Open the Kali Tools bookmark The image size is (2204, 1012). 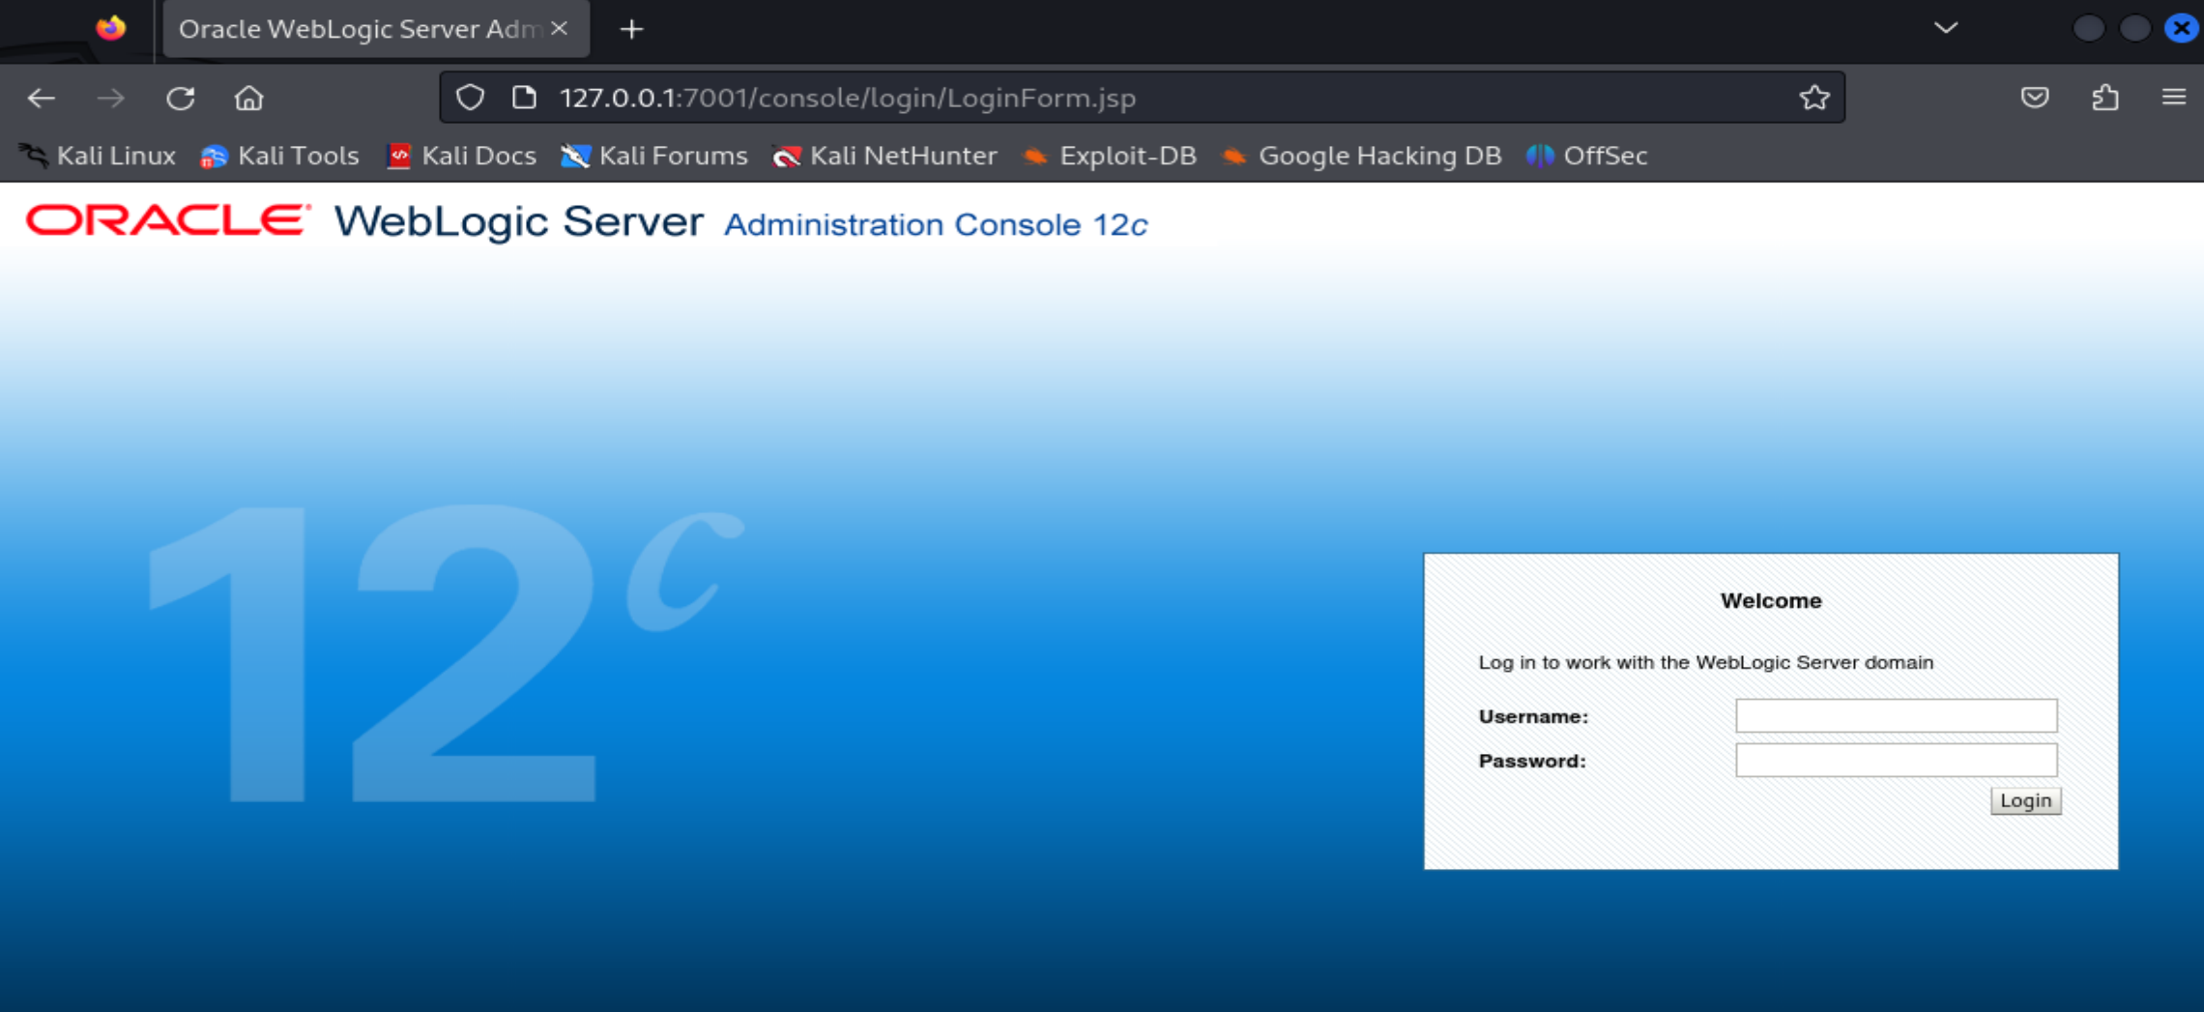click(279, 156)
